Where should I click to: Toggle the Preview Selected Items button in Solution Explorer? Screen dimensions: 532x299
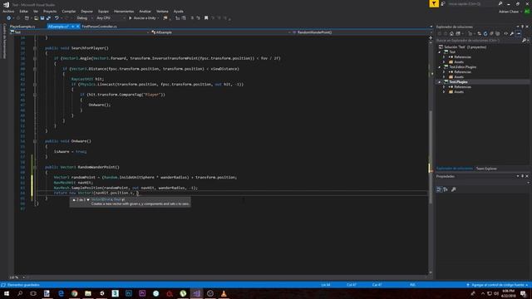(x=519, y=33)
